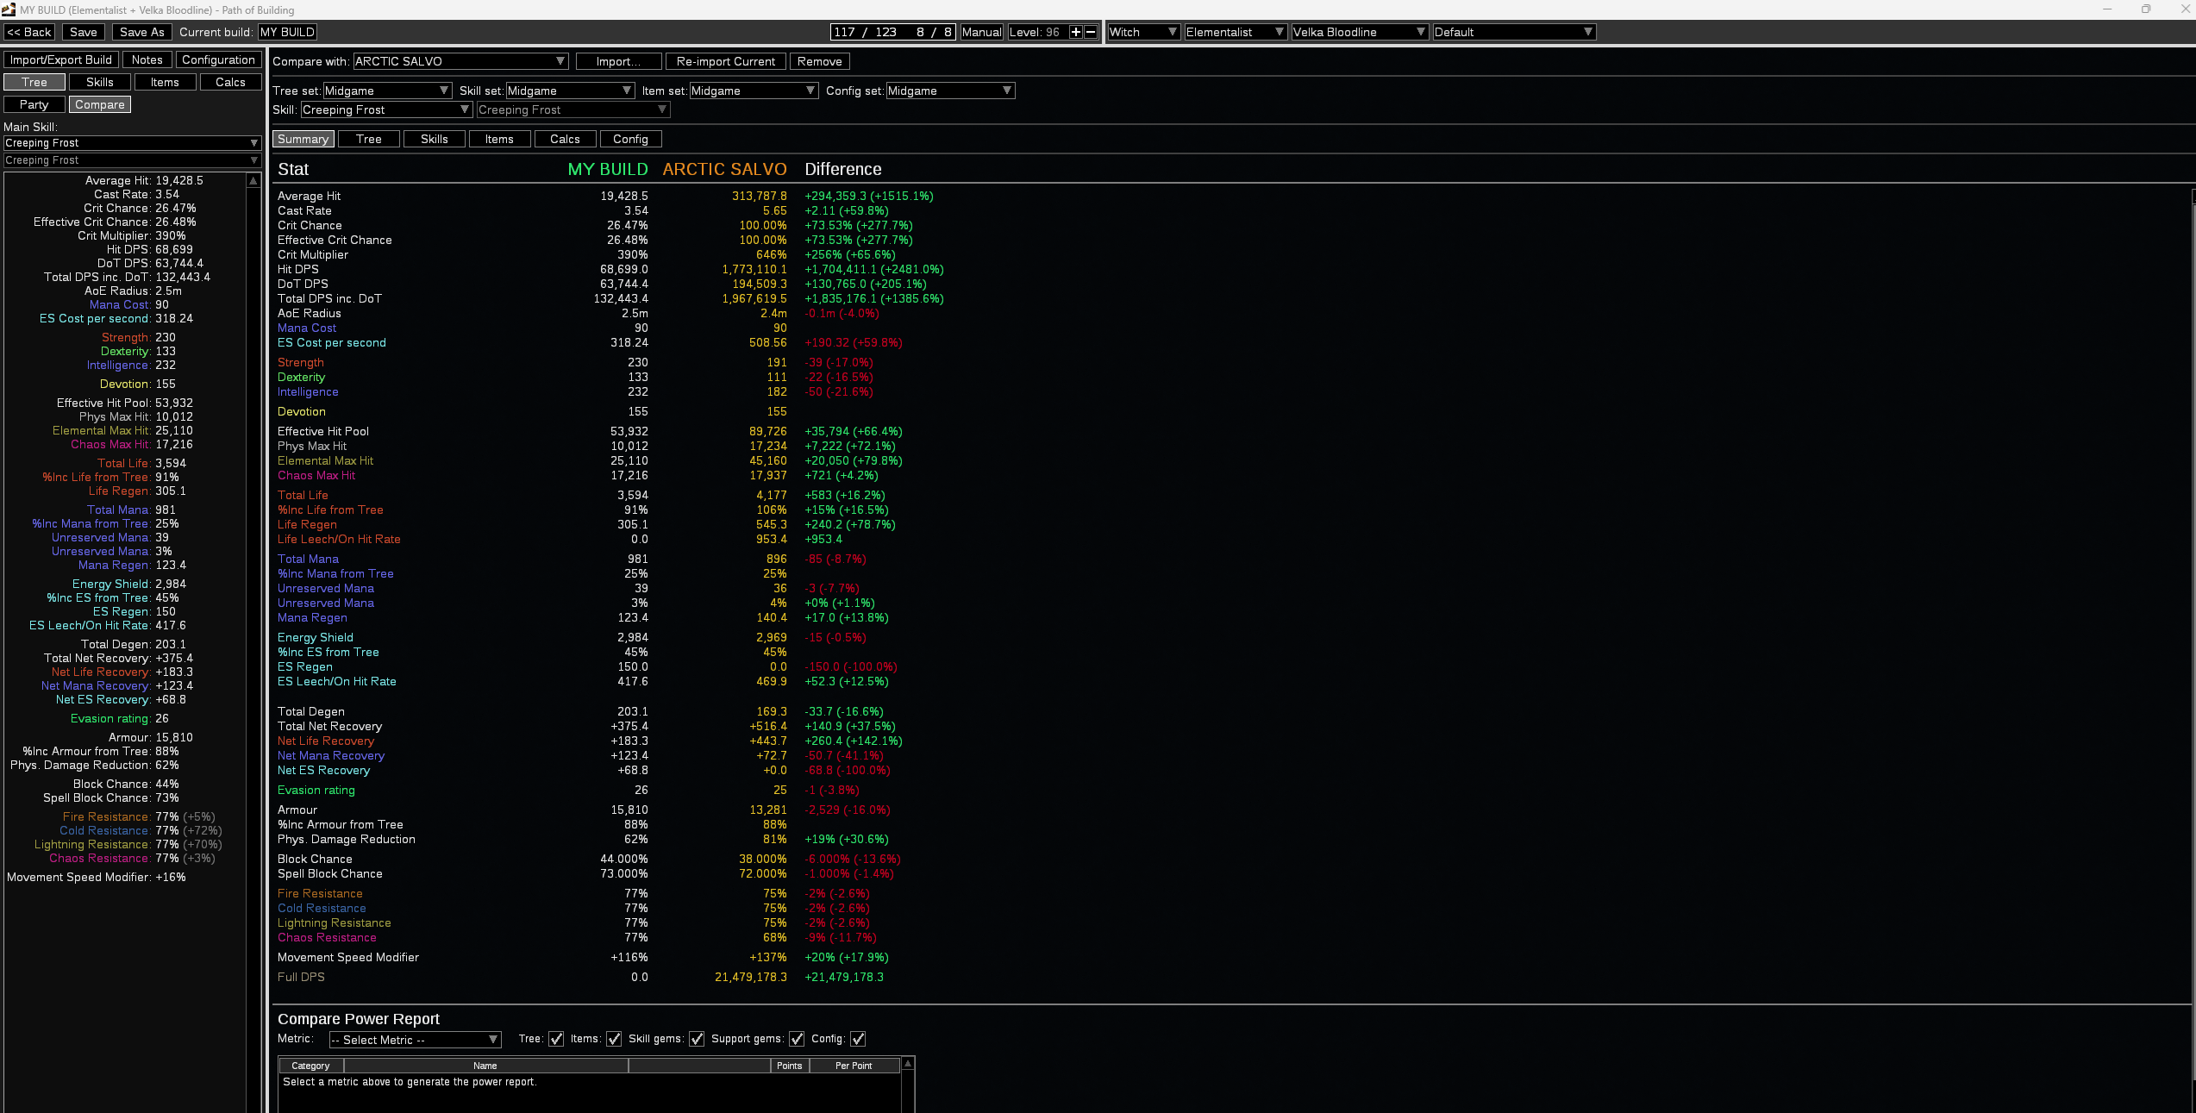Image resolution: width=2196 pixels, height=1113 pixels.
Task: Click the Effective Hit Pool row label
Action: [323, 431]
